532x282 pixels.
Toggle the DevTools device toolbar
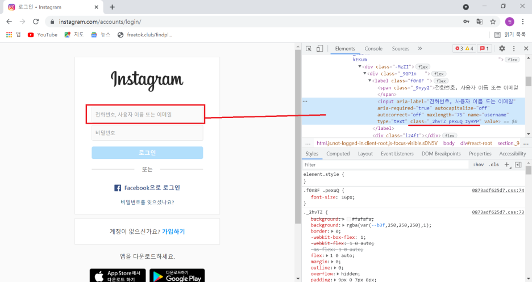click(x=319, y=48)
